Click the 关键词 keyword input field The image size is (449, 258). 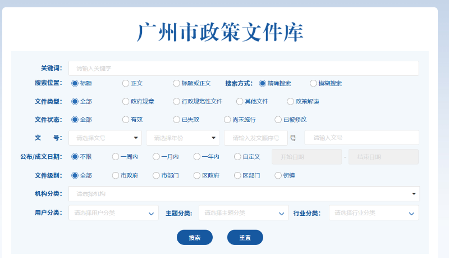click(244, 68)
